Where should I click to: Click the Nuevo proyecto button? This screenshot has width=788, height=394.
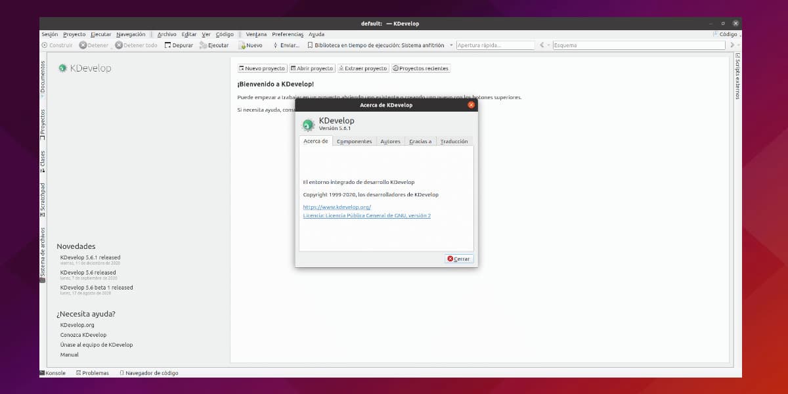(x=261, y=68)
